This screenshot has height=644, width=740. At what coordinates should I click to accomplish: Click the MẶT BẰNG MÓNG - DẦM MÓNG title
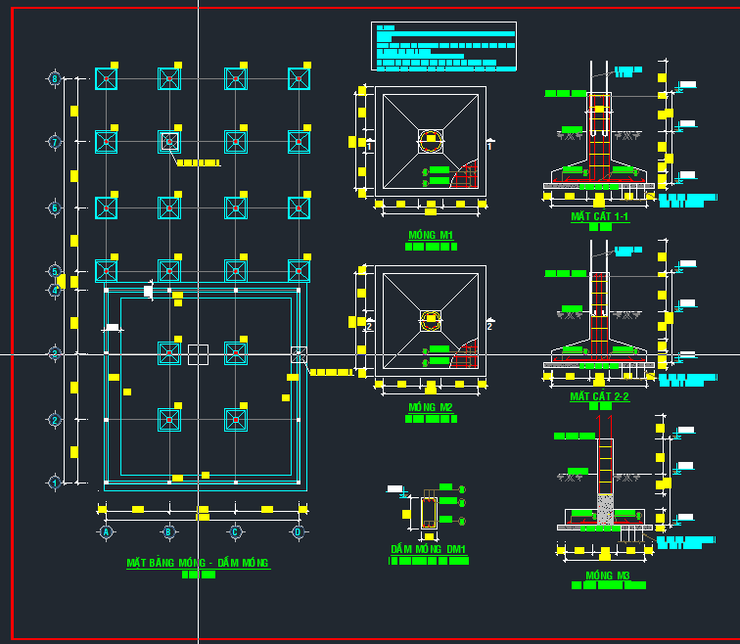tap(198, 563)
